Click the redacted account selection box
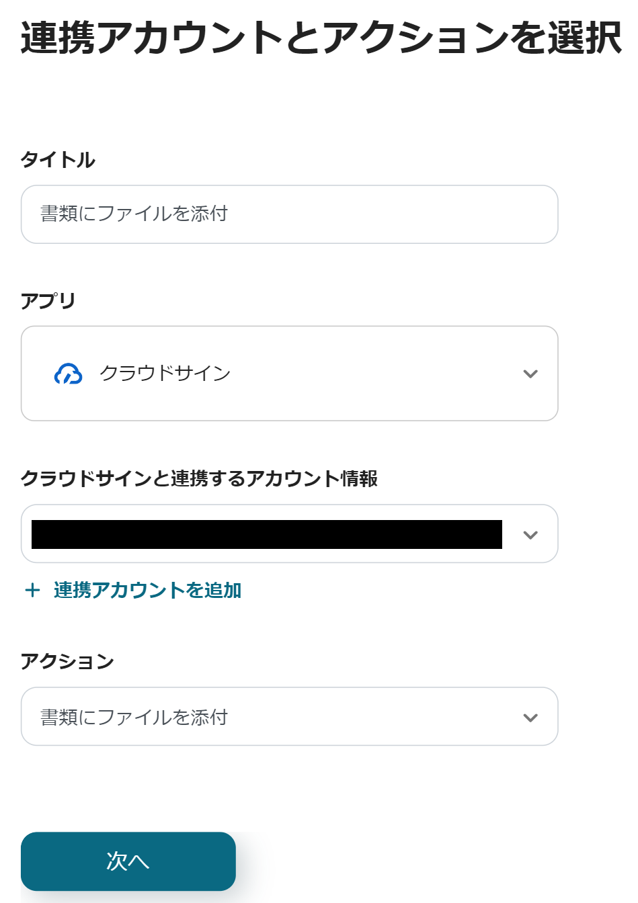 (x=266, y=535)
